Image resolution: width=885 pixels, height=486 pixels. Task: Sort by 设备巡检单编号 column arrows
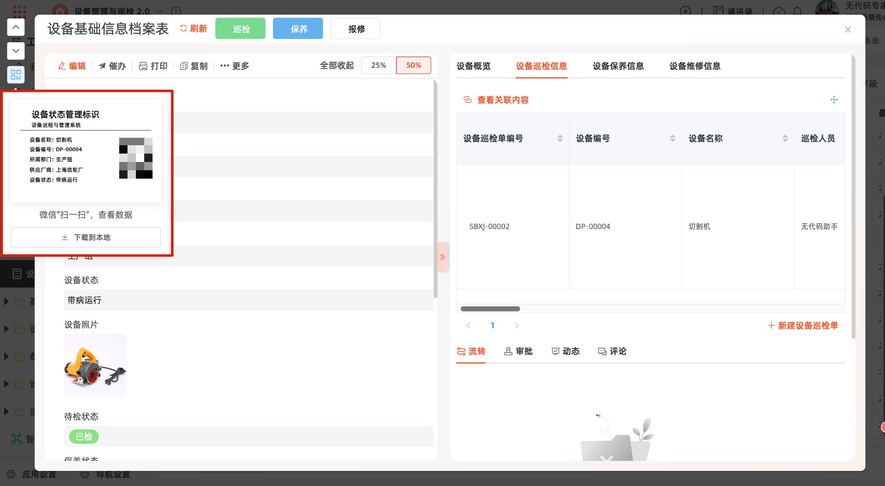coord(560,138)
